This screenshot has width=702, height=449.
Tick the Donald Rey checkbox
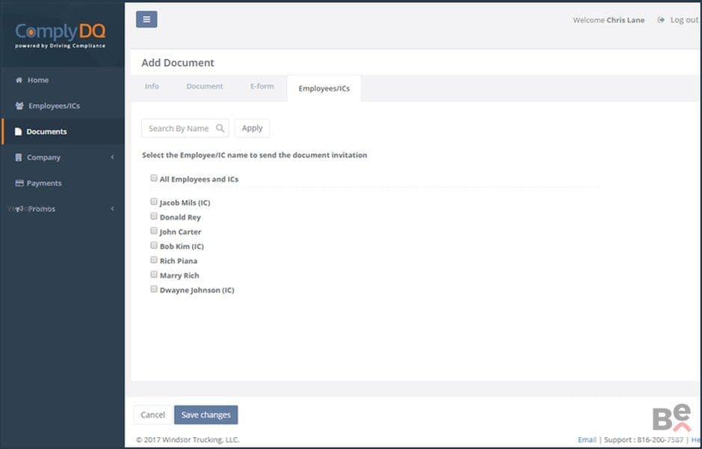154,216
